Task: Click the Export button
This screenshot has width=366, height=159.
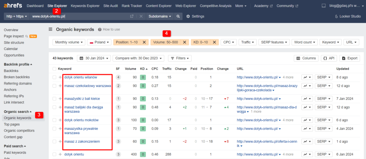Action: 349,58
